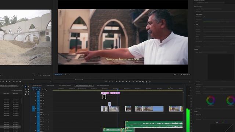The height and width of the screenshot is (132, 235).
Task: Click the Extract button in Program monitor
Action: (137, 82)
